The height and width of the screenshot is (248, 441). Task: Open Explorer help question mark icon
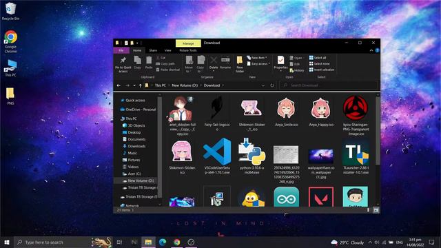[x=377, y=50]
